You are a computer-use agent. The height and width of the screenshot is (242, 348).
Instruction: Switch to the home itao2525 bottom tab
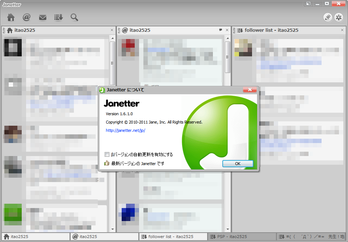(35, 237)
